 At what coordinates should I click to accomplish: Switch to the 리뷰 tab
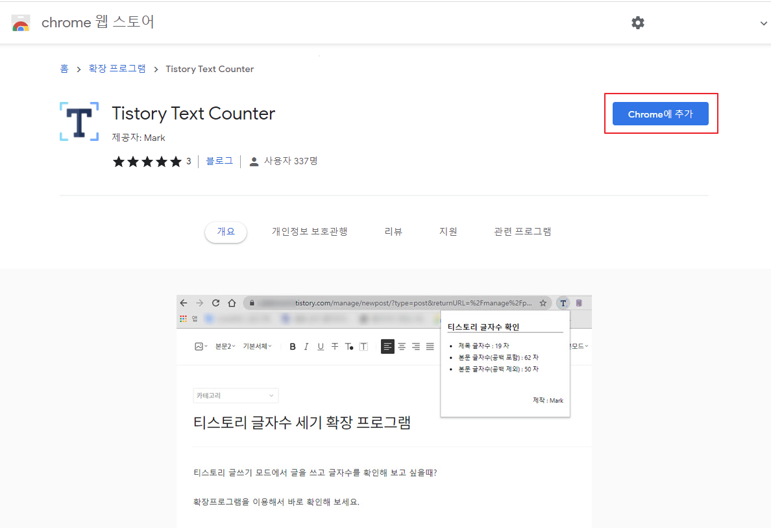click(x=393, y=231)
